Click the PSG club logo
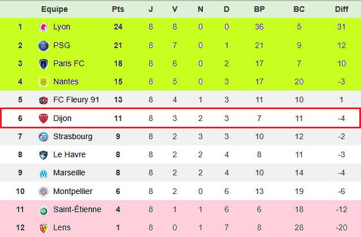This screenshot has width=361, height=237. click(x=43, y=45)
